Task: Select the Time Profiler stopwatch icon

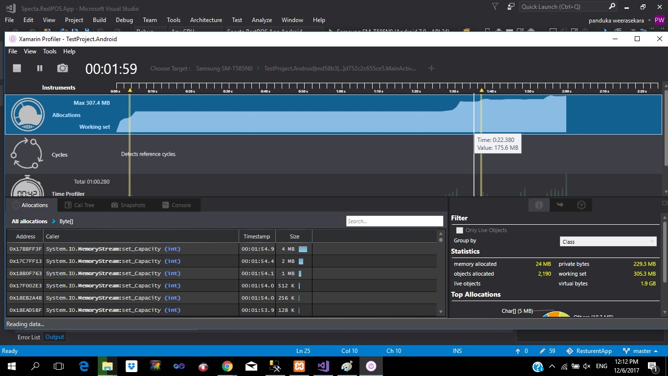Action: (x=28, y=186)
